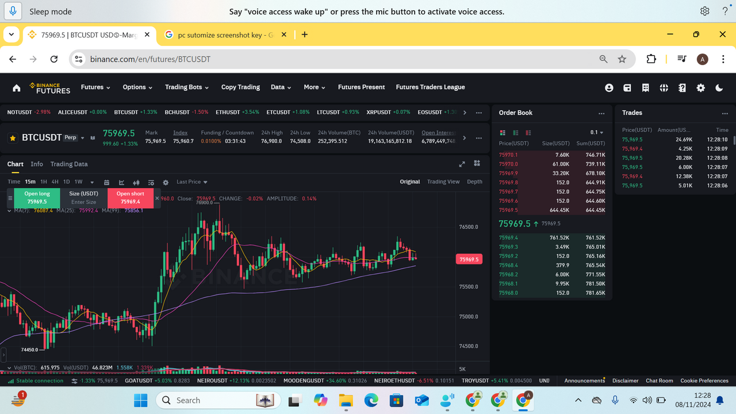
Task: Select the 1H interval
Action: coord(44,182)
